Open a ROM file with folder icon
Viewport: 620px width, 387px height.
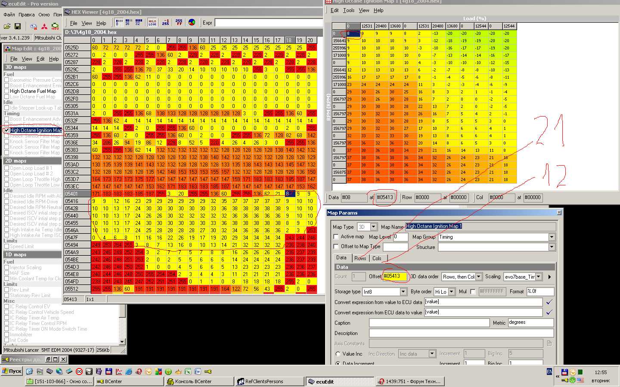tap(7, 26)
